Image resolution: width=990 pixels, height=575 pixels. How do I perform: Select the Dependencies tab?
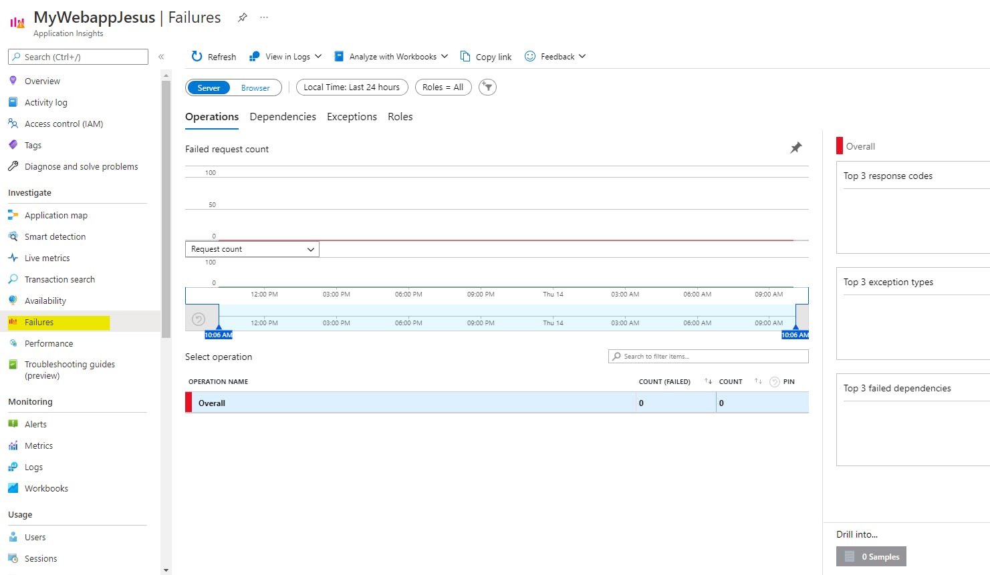tap(283, 117)
